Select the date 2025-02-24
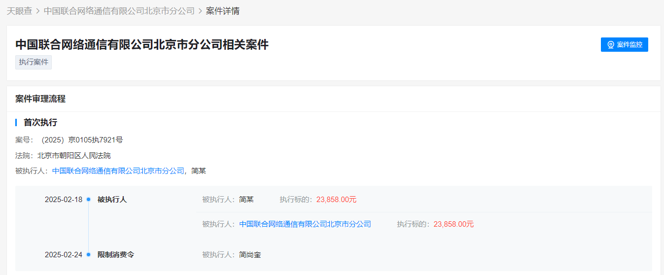Screen dimensions: 664x275 pos(64,255)
